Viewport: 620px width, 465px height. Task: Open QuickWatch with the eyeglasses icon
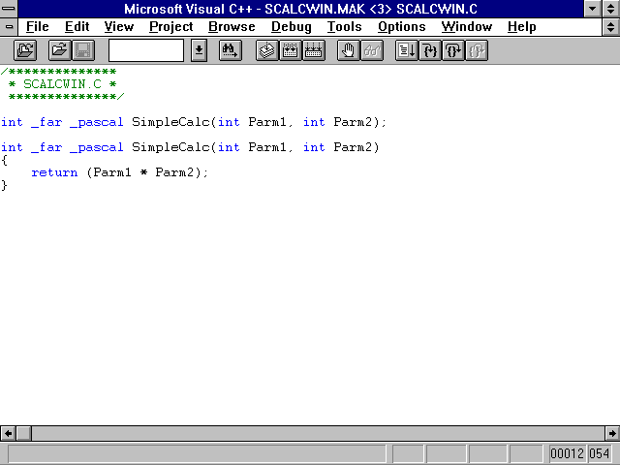371,50
